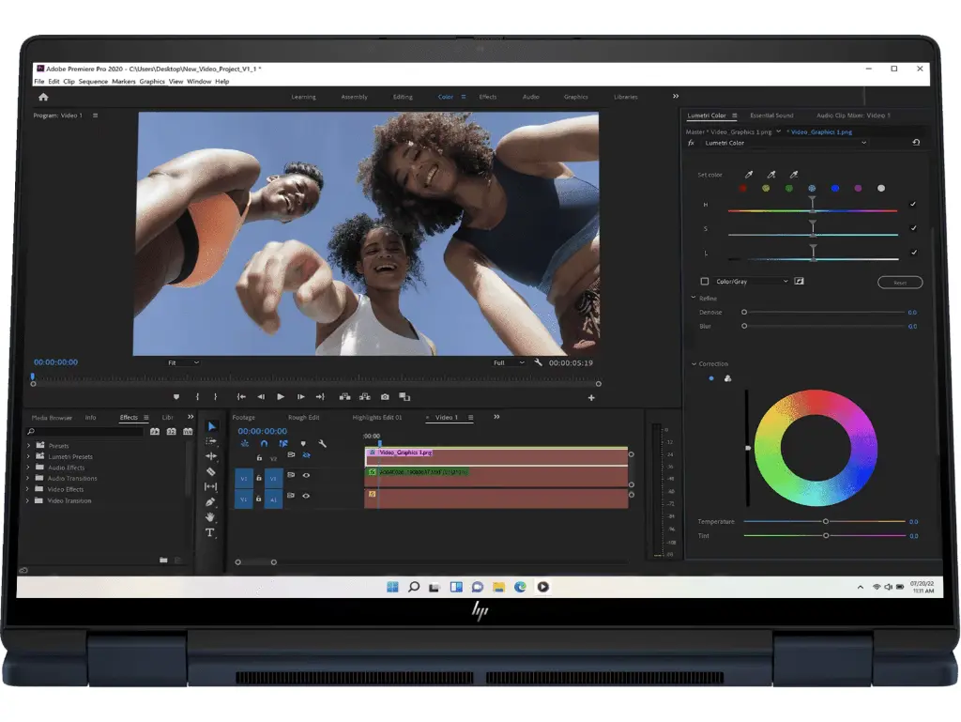The width and height of the screenshot is (961, 722).
Task: Select the Slip tool
Action: coord(211,486)
